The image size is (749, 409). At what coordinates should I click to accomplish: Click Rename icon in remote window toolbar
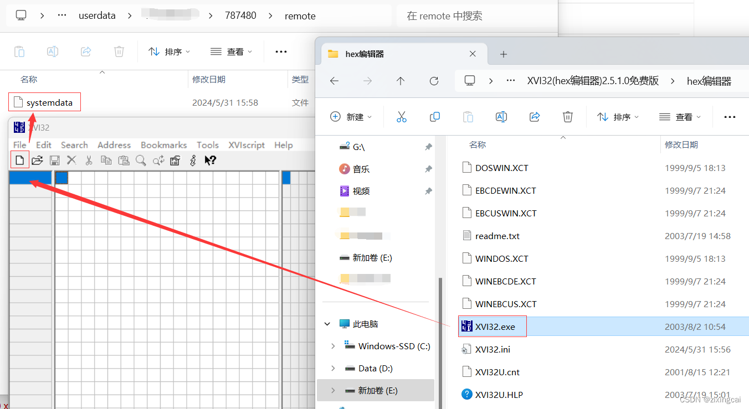click(53, 51)
